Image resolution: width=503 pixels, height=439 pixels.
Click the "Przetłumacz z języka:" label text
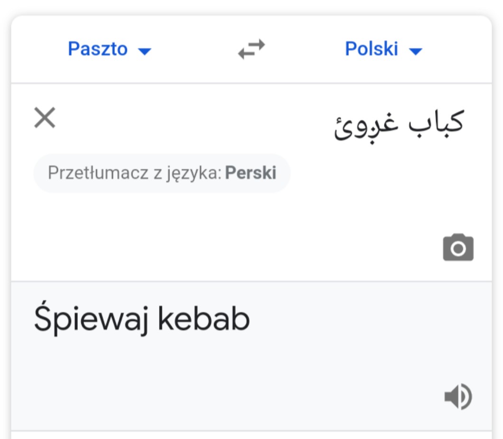[135, 173]
